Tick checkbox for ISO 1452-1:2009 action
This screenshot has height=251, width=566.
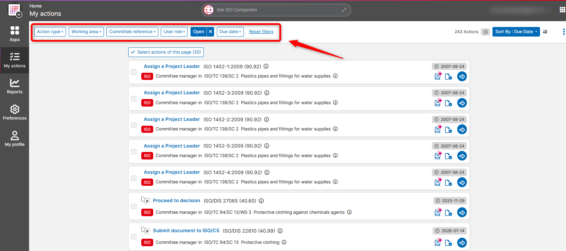coord(134,72)
